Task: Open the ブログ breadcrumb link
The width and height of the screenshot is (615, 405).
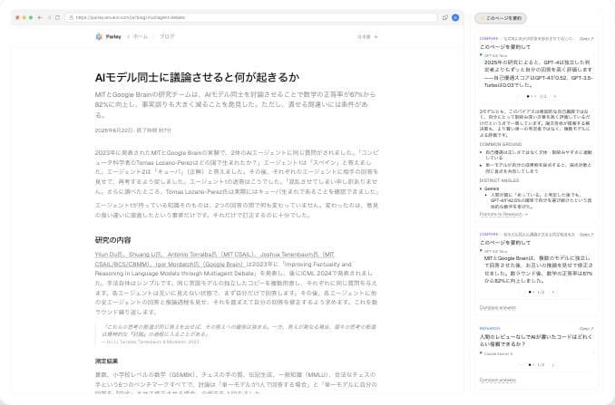Action: [x=167, y=36]
